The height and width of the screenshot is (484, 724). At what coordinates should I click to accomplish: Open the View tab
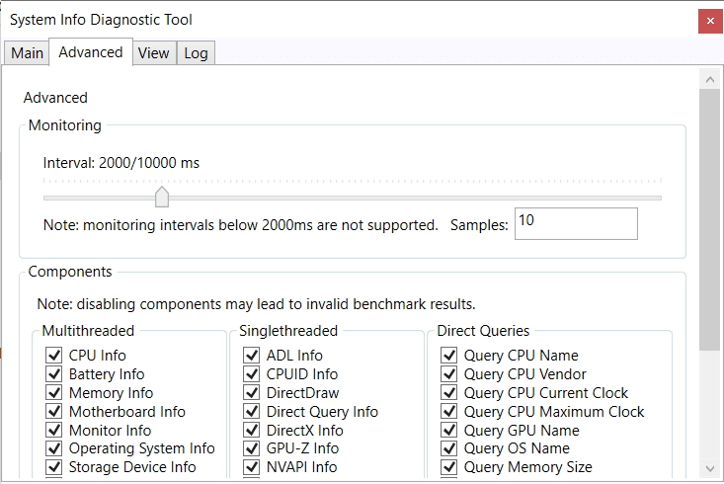[x=153, y=53]
